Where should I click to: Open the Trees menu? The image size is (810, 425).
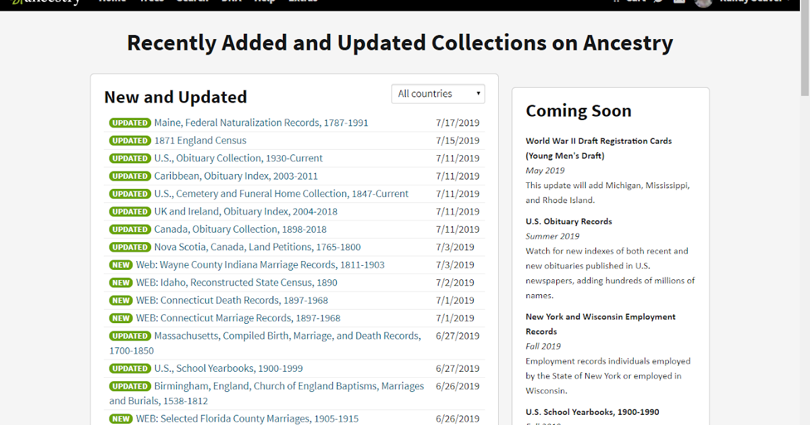point(151,1)
